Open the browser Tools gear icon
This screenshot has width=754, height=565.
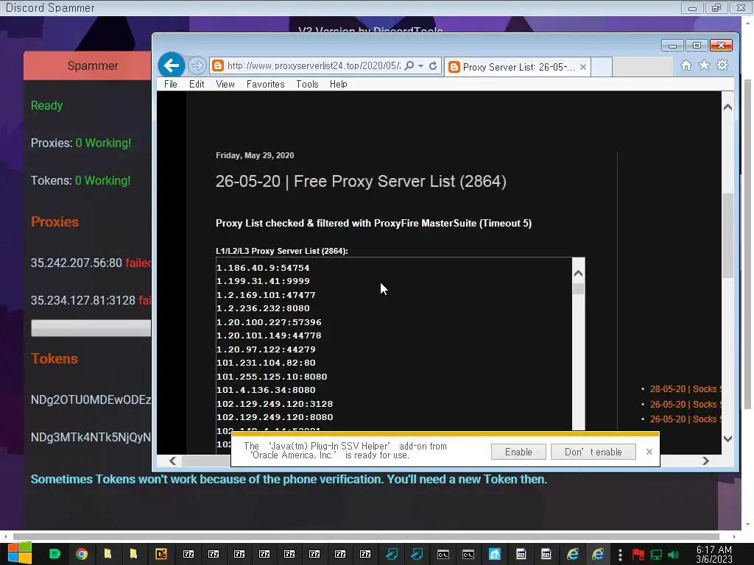coord(722,65)
